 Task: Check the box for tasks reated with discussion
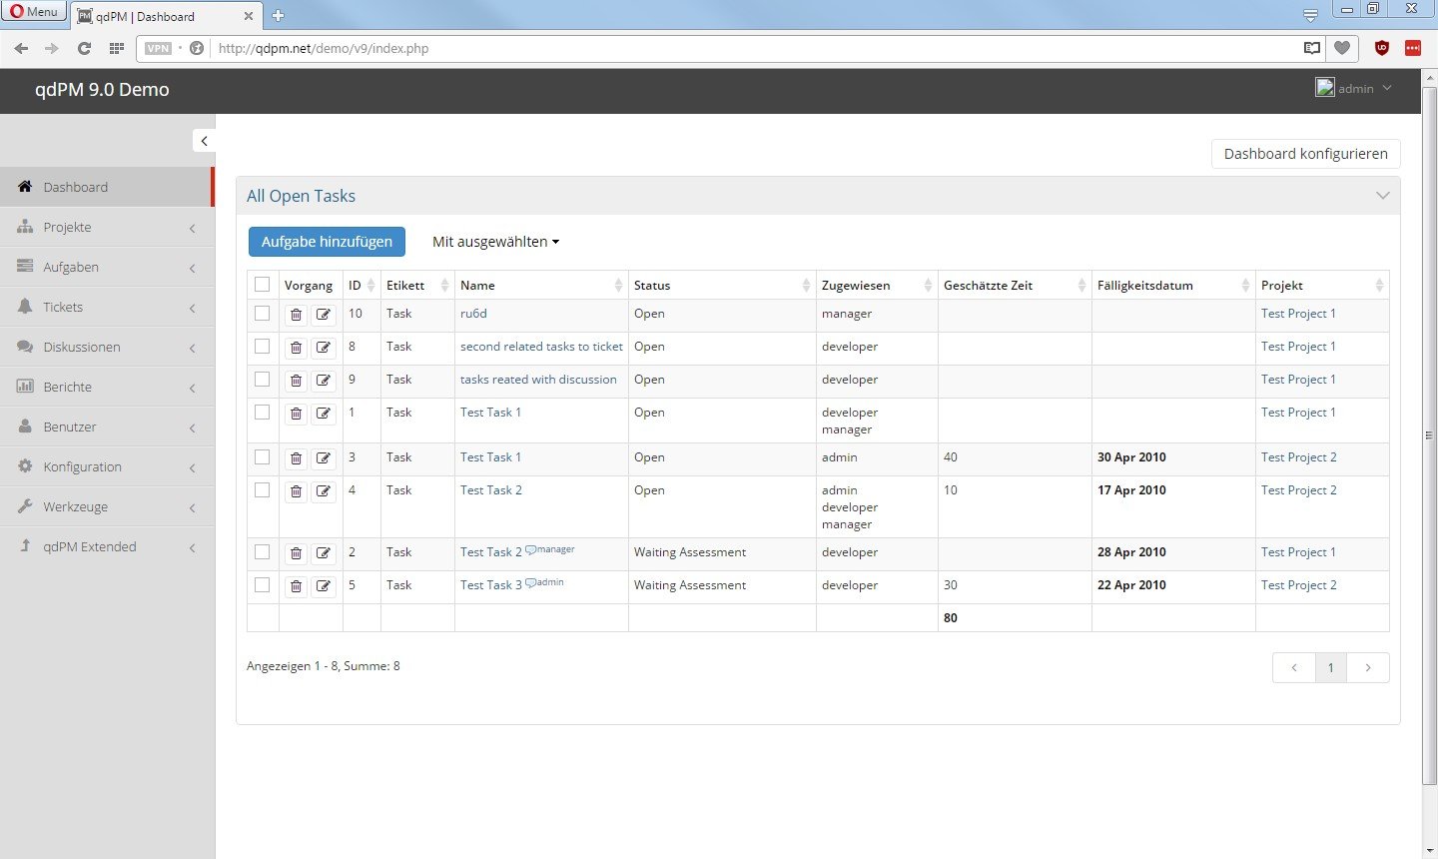click(262, 380)
